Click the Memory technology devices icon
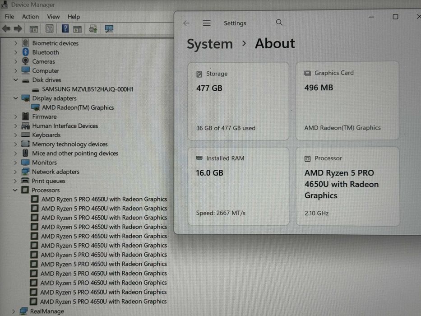The image size is (421, 316). (x=25, y=144)
